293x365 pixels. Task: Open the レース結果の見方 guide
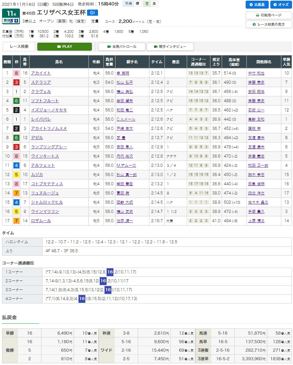pos(269,24)
